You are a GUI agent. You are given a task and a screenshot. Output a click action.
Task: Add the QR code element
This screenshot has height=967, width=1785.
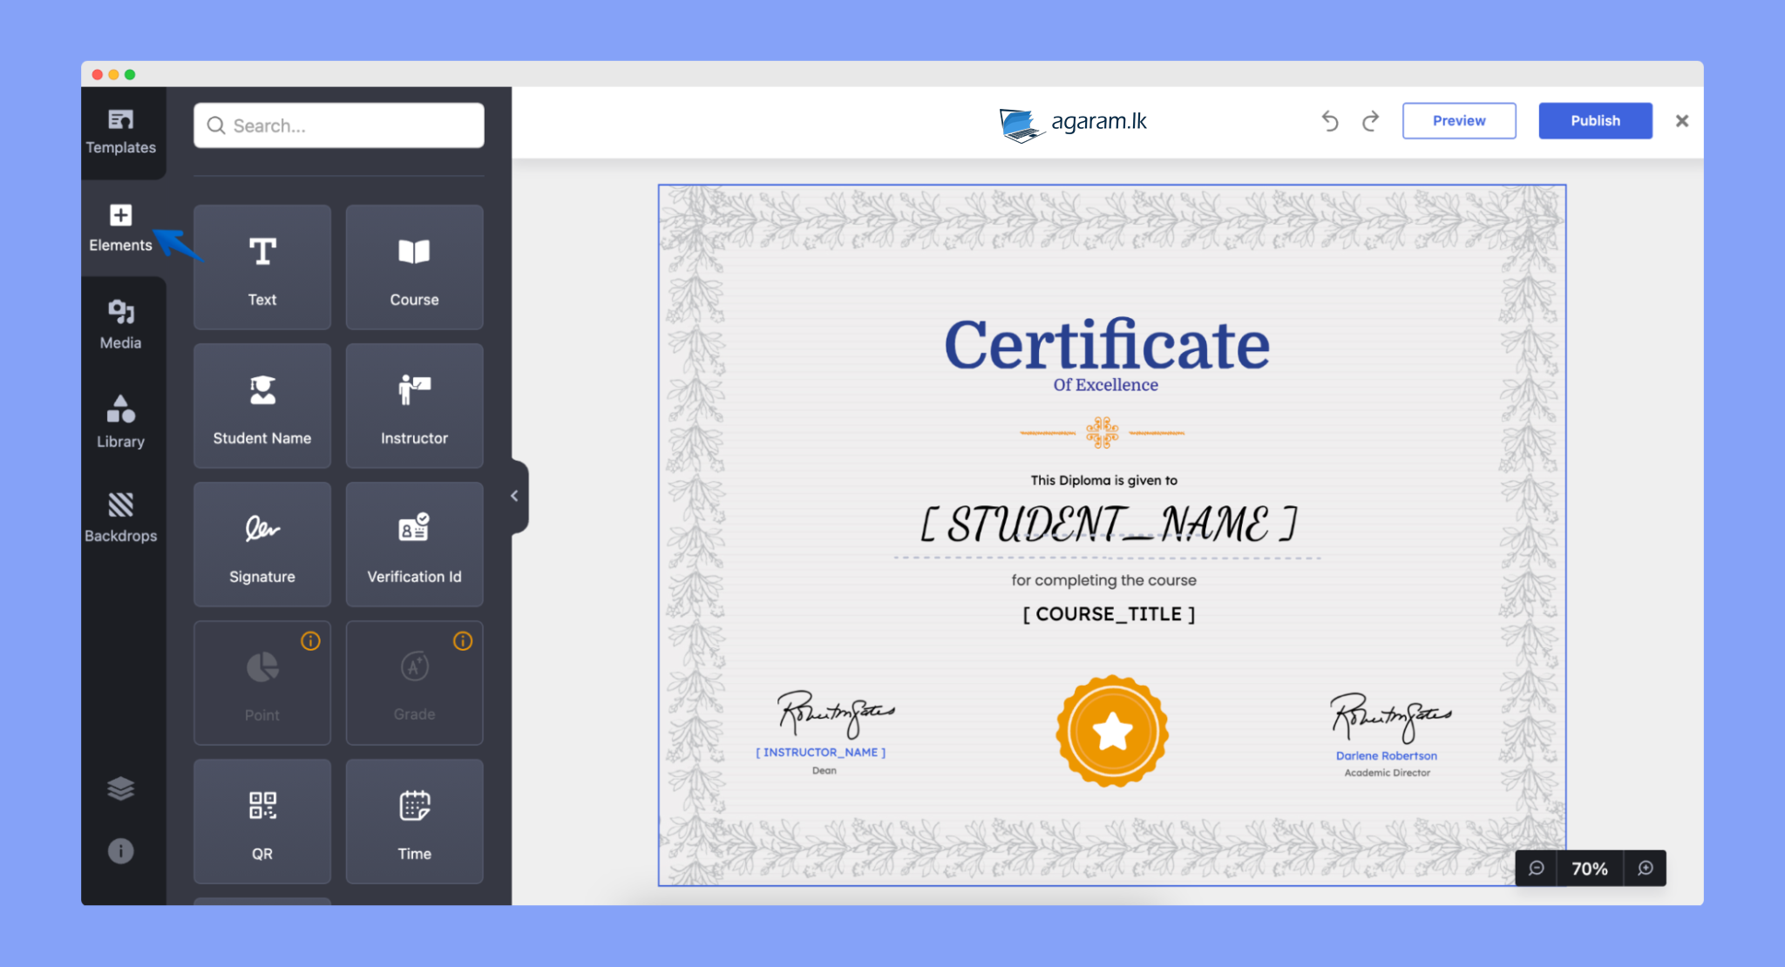[262, 822]
